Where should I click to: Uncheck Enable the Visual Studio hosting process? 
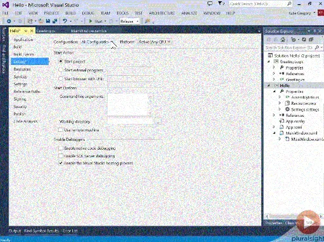61,163
